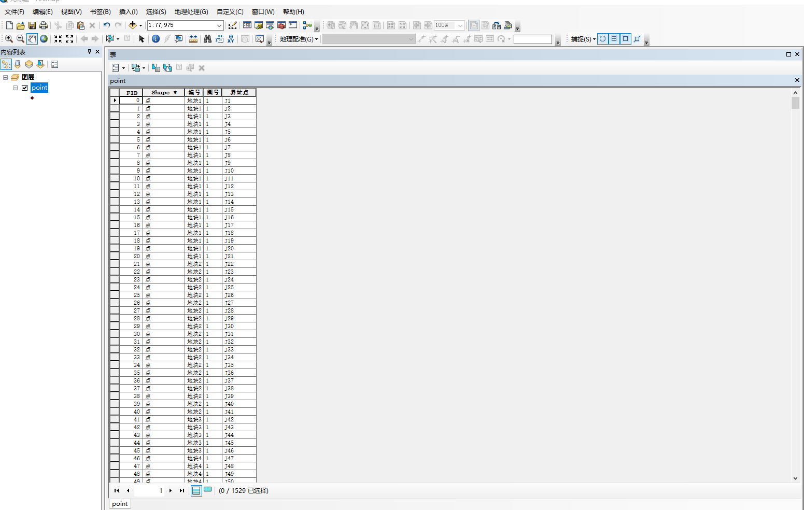The image size is (804, 510).
Task: Click the Add Data button icon
Action: click(133, 25)
